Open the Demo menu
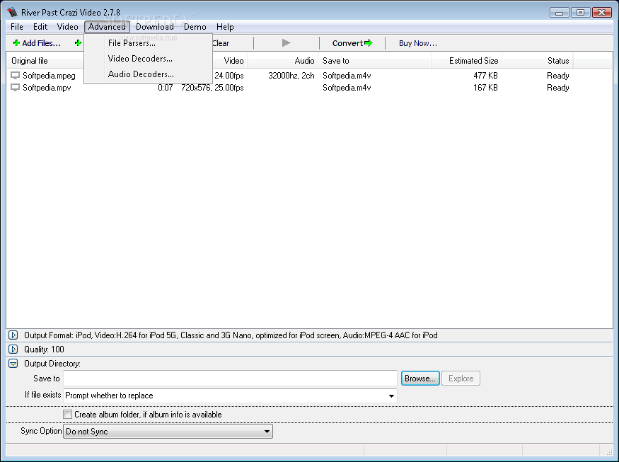 (x=195, y=27)
